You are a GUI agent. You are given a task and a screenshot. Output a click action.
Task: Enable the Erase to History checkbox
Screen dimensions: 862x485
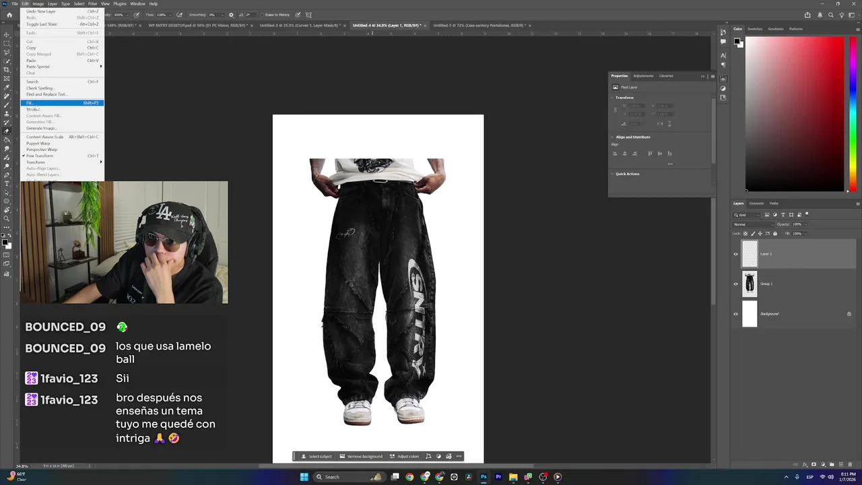[263, 14]
